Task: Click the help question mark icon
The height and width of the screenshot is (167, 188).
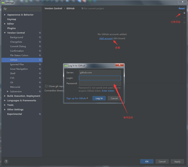Action: click(6, 162)
